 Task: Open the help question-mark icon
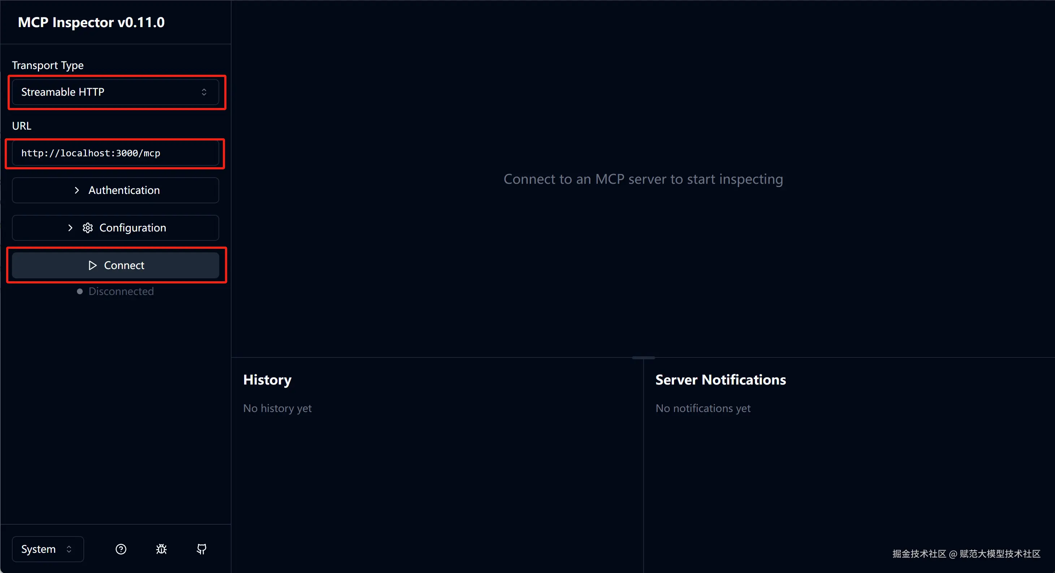(x=121, y=549)
